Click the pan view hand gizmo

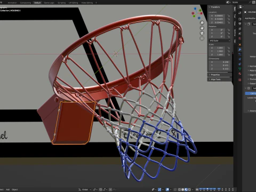(x=202, y=28)
